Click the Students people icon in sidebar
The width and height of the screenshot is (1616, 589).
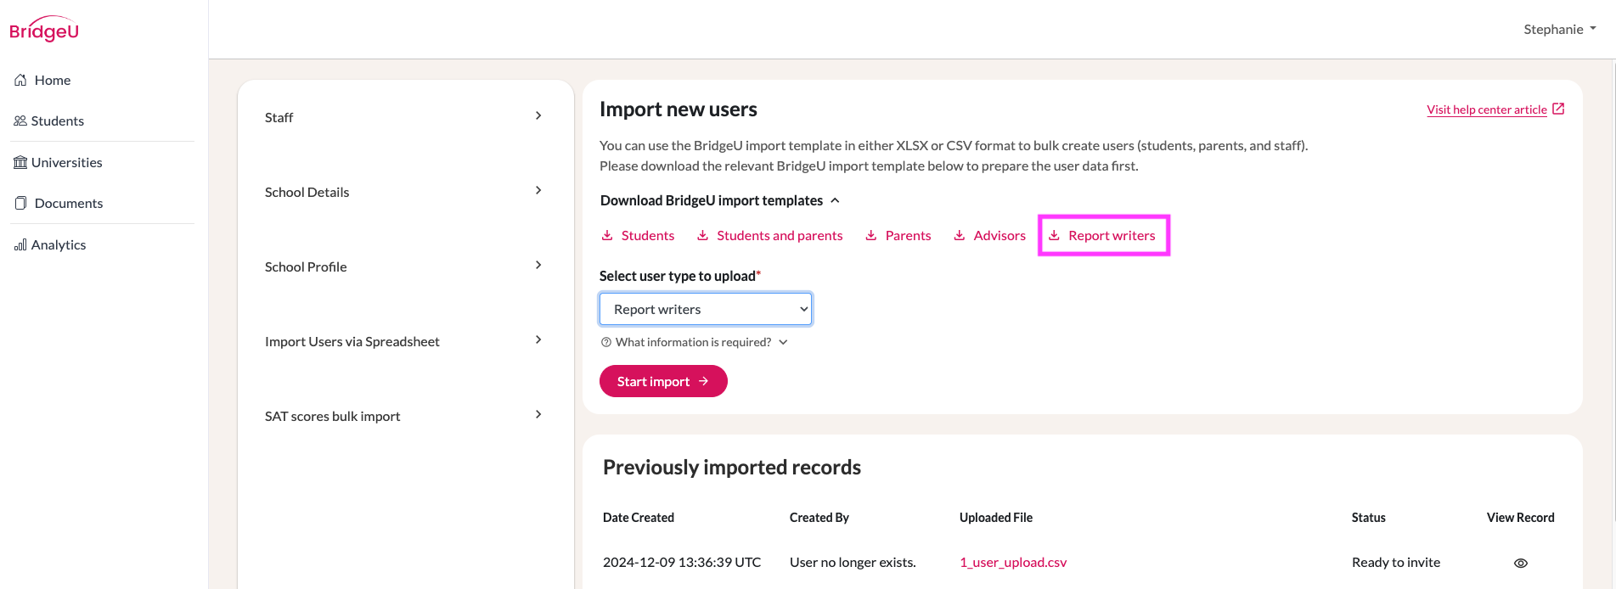coord(20,121)
